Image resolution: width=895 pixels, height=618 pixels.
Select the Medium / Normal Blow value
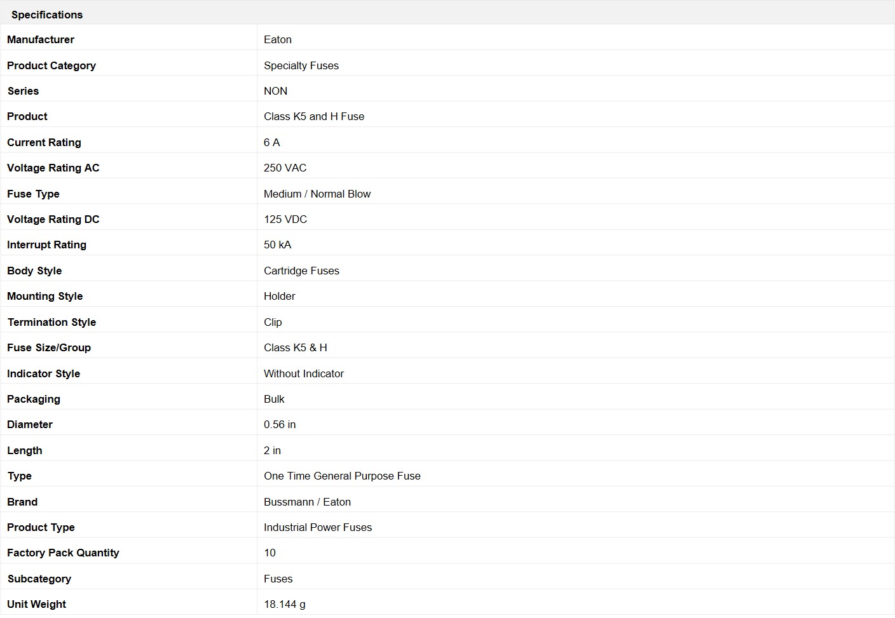tap(317, 194)
